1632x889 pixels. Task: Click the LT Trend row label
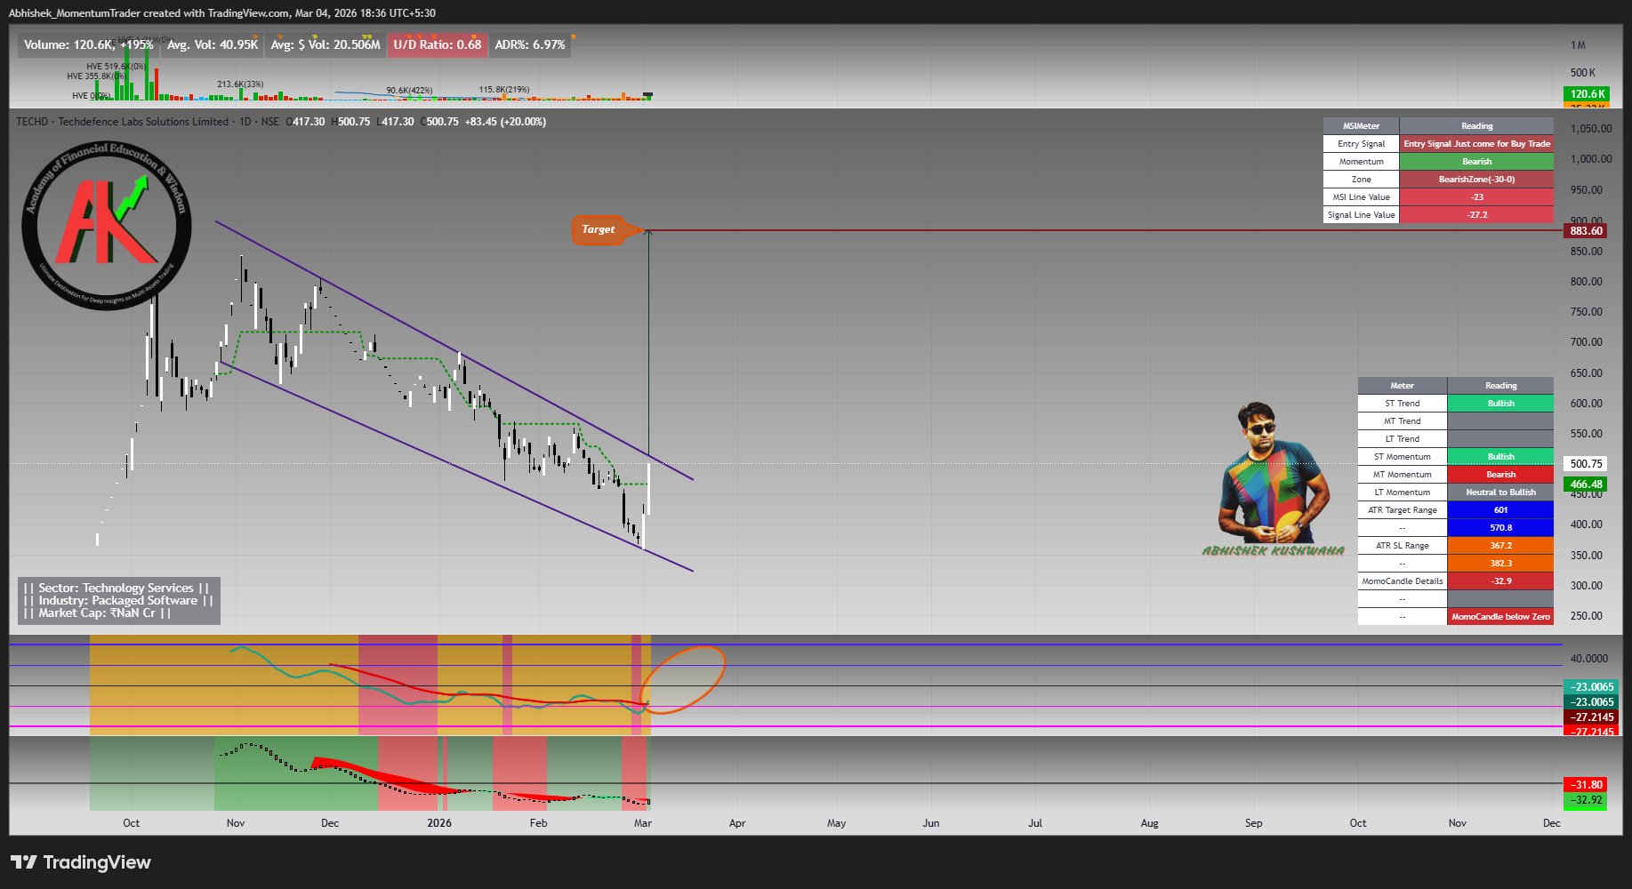[x=1403, y=439]
